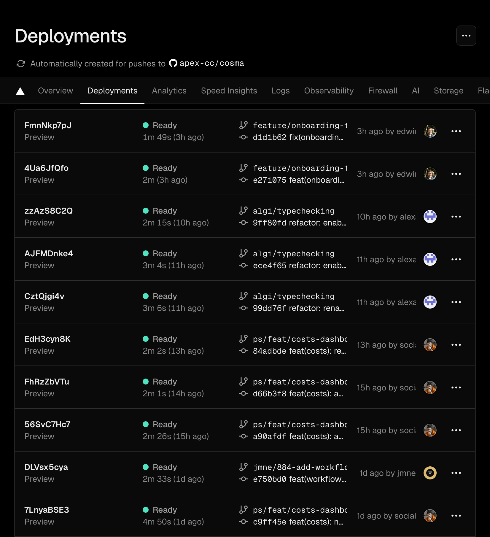Open commit d1d1b62 fix(onboarding)

pos(298,137)
